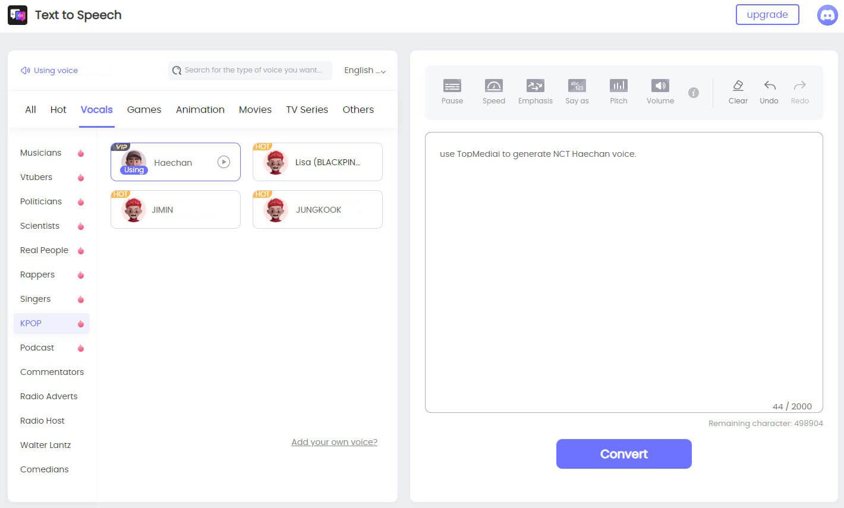This screenshot has width=844, height=508.
Task: Play the Haechan voice preview
Action: (223, 162)
